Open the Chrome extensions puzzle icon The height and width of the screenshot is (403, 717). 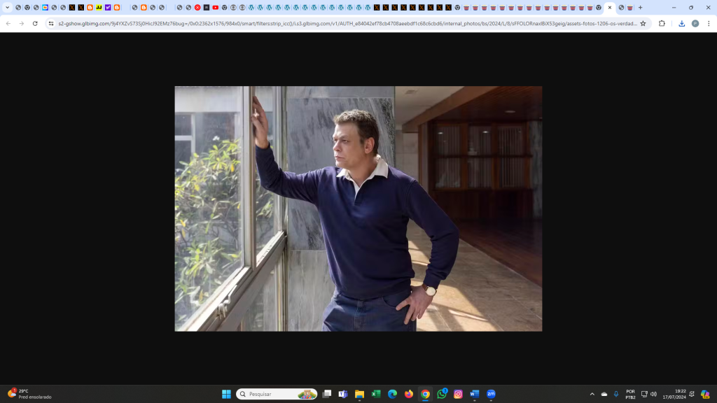(662, 23)
